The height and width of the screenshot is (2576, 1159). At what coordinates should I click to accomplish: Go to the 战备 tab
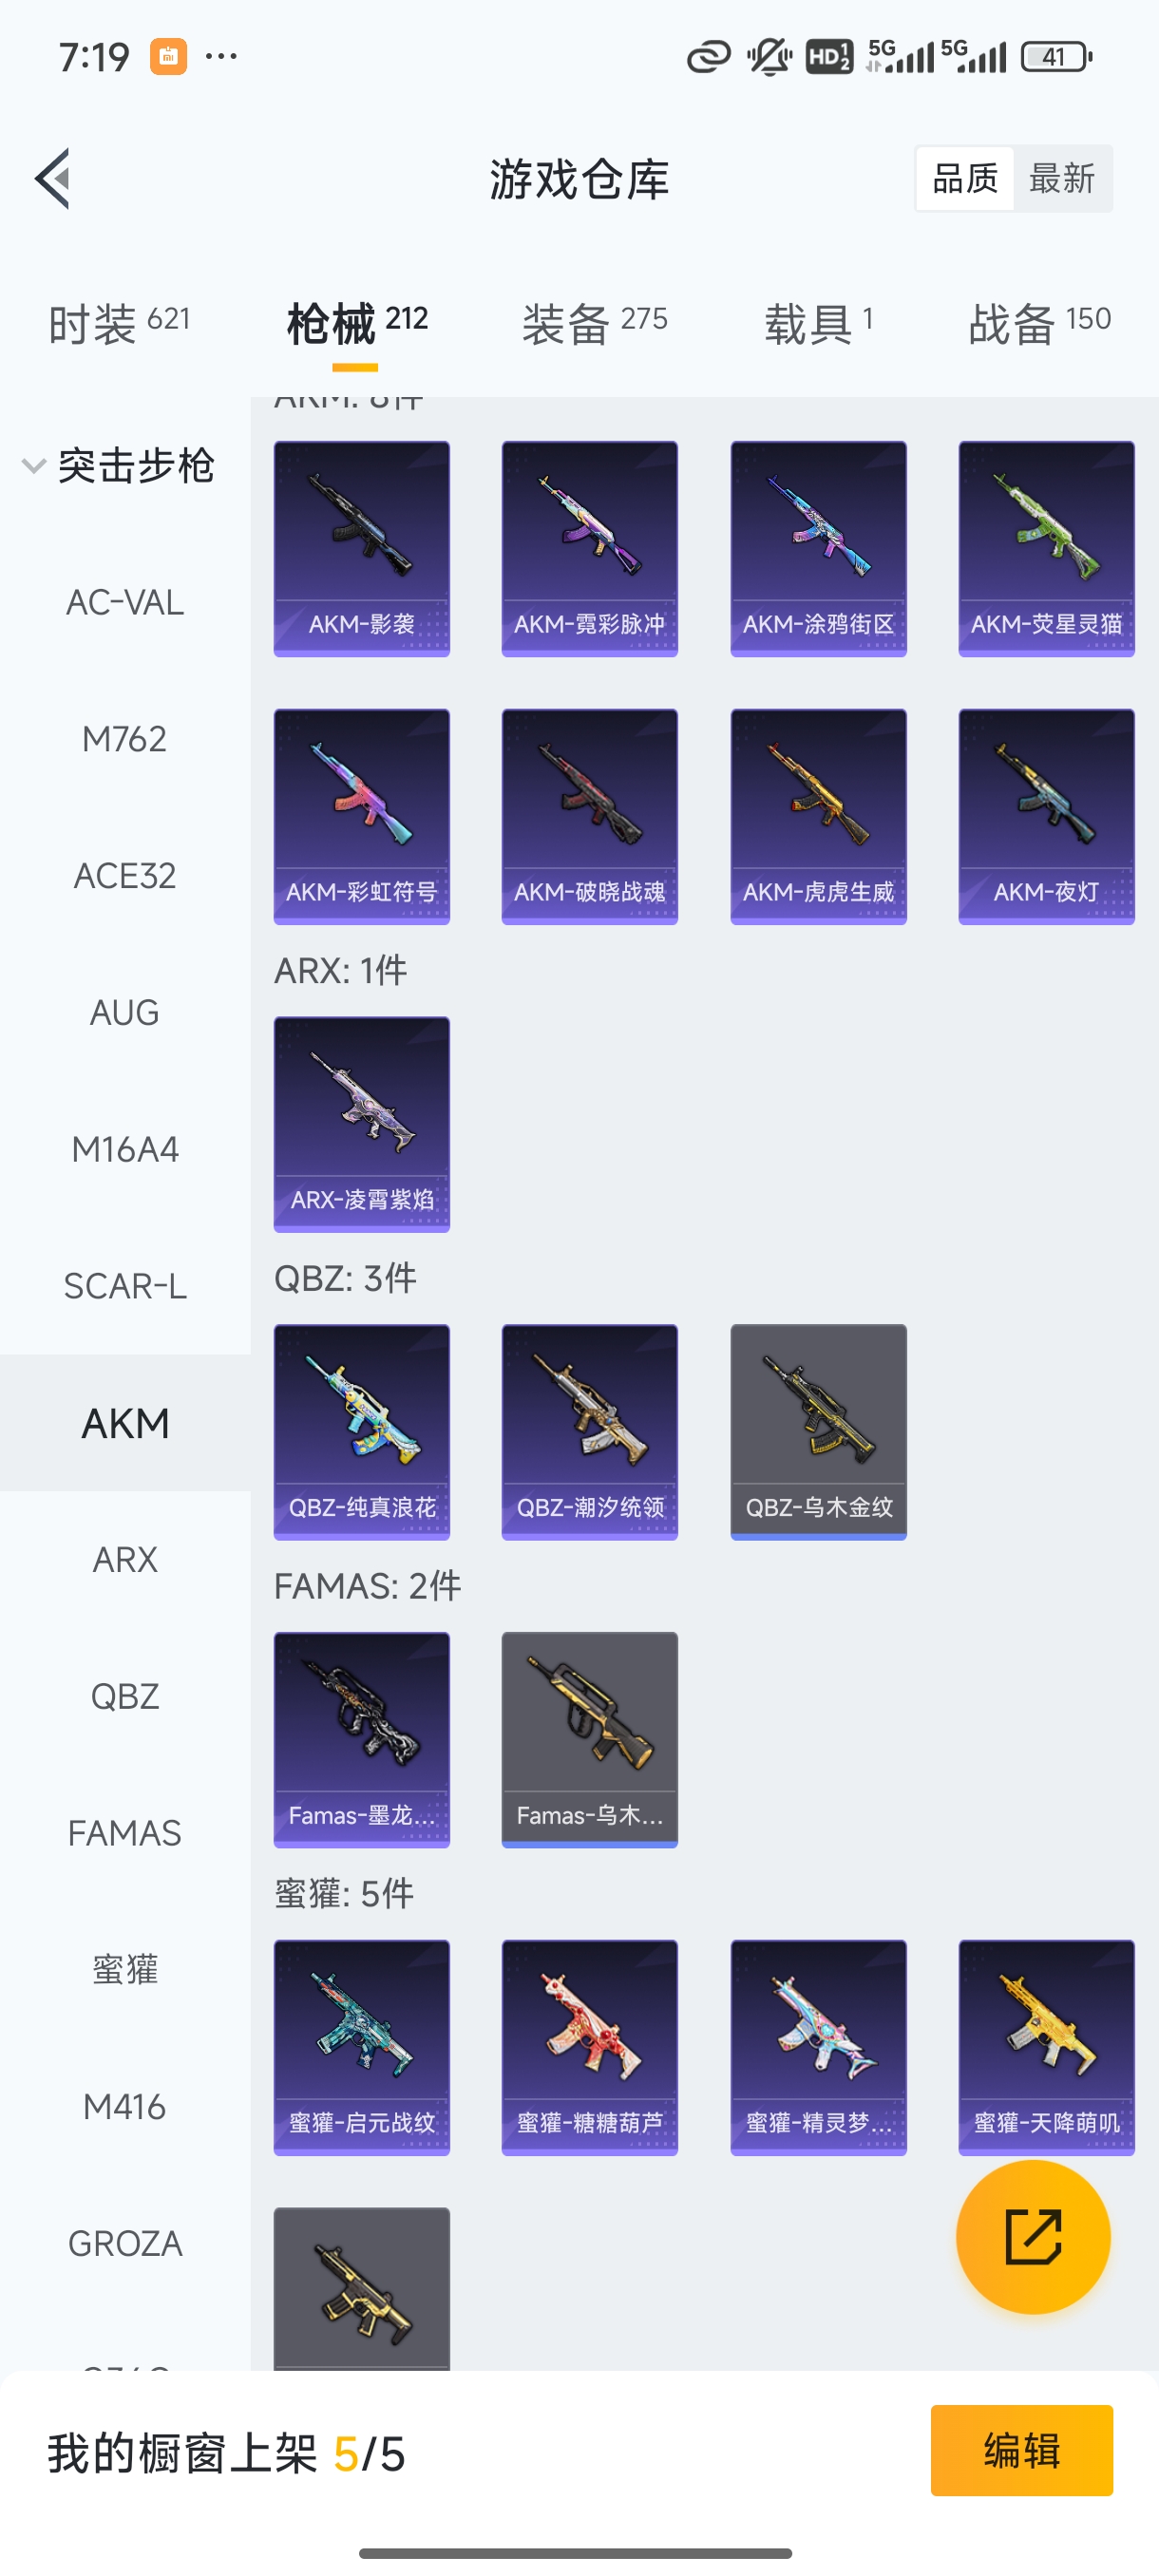pos(1039,324)
